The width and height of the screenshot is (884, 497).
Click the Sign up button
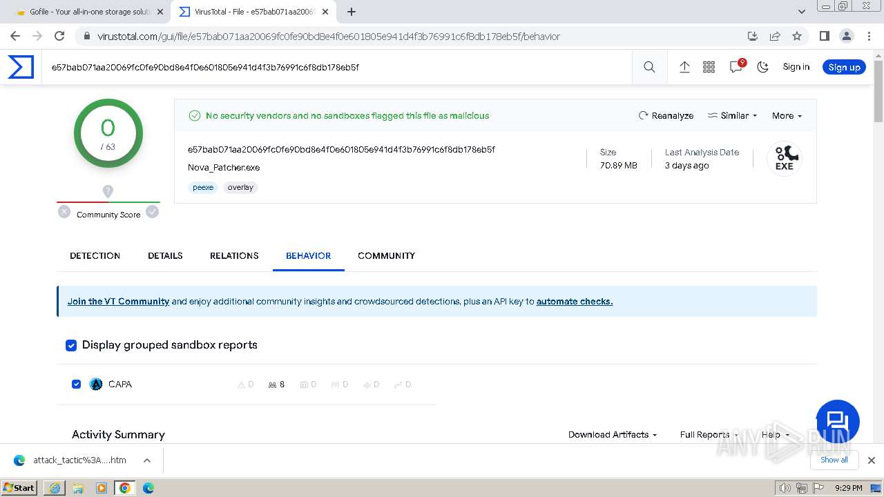(x=844, y=67)
